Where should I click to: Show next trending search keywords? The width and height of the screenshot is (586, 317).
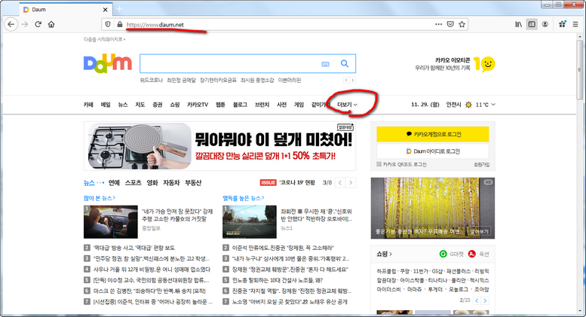(352, 80)
